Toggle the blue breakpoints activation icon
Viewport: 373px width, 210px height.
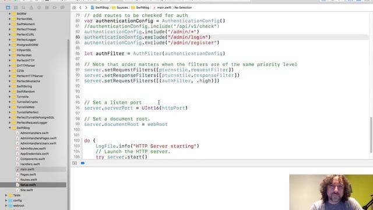(x=83, y=163)
